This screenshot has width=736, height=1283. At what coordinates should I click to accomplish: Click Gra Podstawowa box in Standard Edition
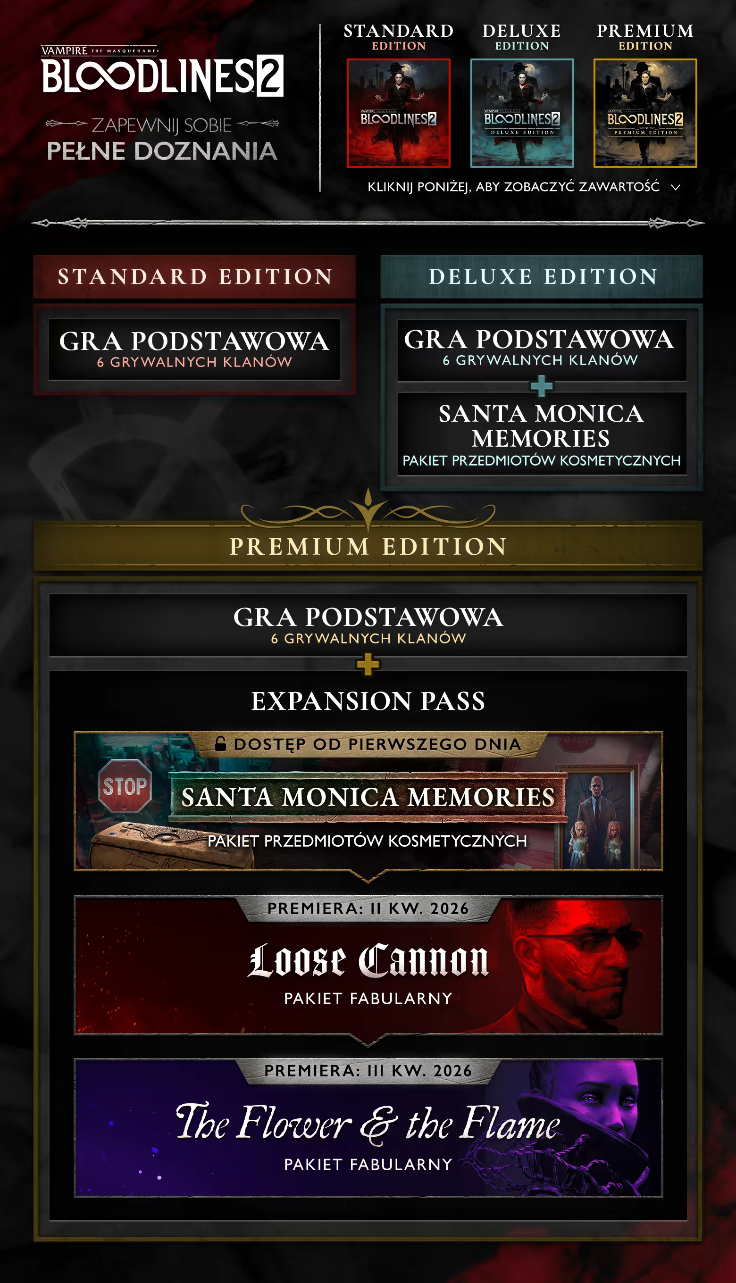point(194,349)
